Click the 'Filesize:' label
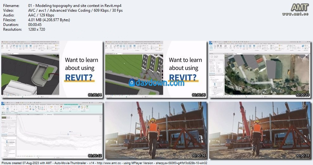The height and width of the screenshot is (165, 313). (10, 20)
